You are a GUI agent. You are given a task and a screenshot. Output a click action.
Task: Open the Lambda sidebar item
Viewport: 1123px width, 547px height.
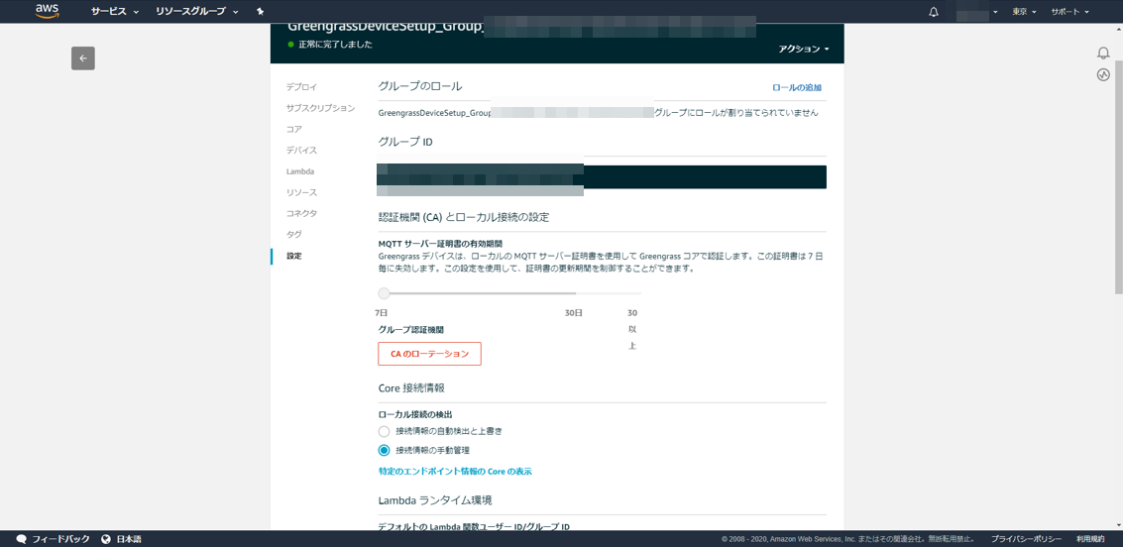[x=300, y=171]
